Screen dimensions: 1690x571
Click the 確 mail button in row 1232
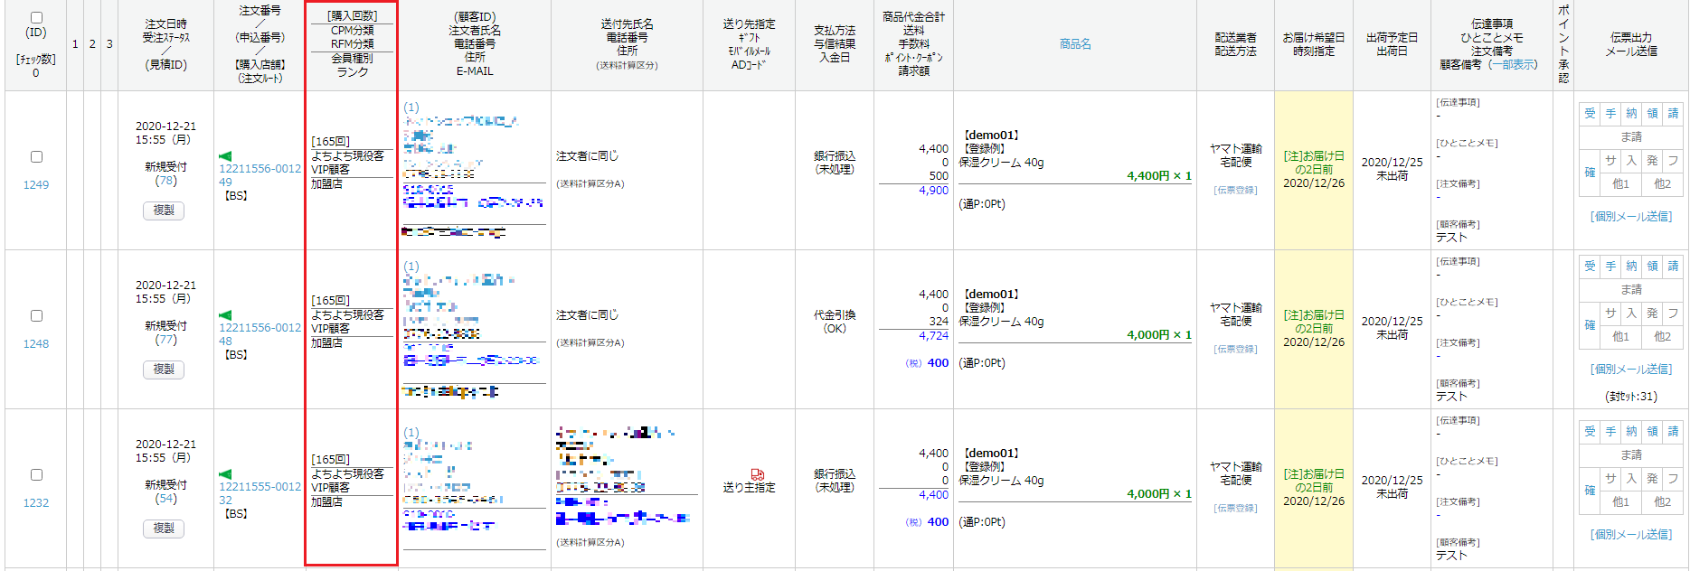(x=1590, y=491)
